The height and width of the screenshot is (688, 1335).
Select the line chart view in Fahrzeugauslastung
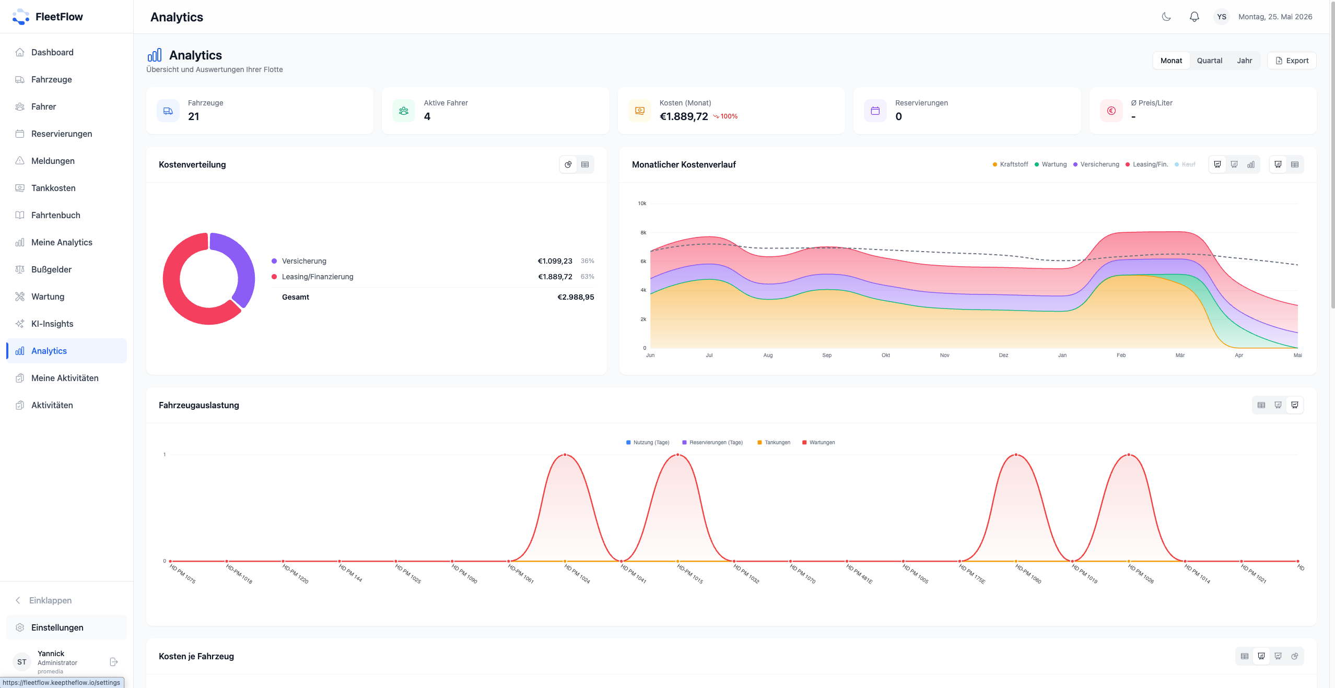(1295, 405)
